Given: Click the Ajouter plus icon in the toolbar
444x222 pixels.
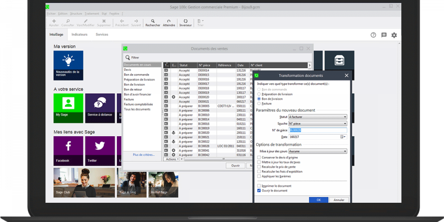Looking at the screenshot, I should 54,21.
